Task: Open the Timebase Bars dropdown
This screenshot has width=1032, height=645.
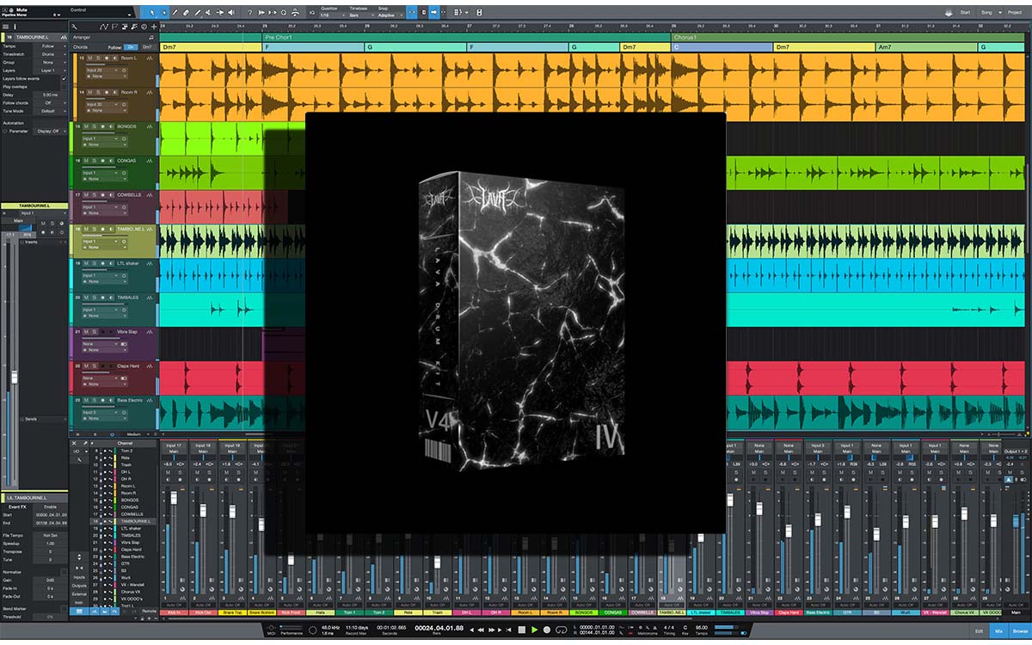Action: click(361, 15)
